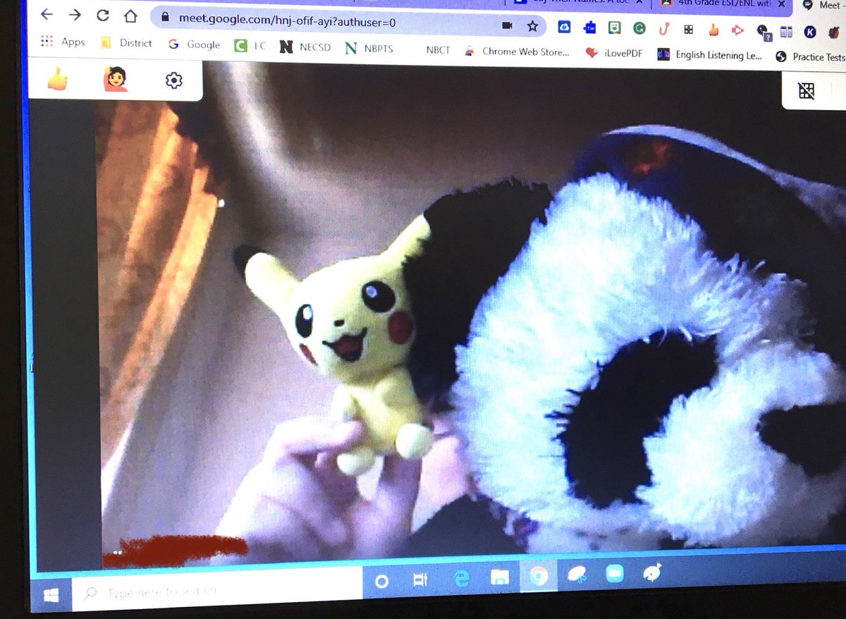Toggle the grid view icon

(806, 91)
